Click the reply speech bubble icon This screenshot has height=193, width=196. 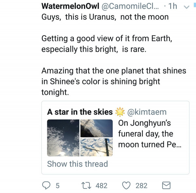click(x=47, y=185)
